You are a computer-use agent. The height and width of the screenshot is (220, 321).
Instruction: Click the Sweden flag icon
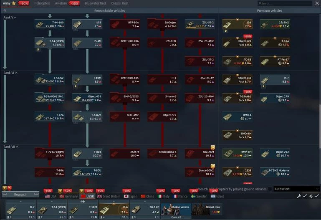[x=193, y=196]
